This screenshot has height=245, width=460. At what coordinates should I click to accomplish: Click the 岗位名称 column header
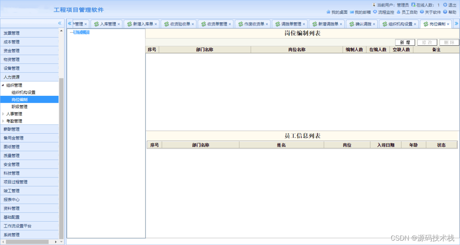[x=297, y=50]
